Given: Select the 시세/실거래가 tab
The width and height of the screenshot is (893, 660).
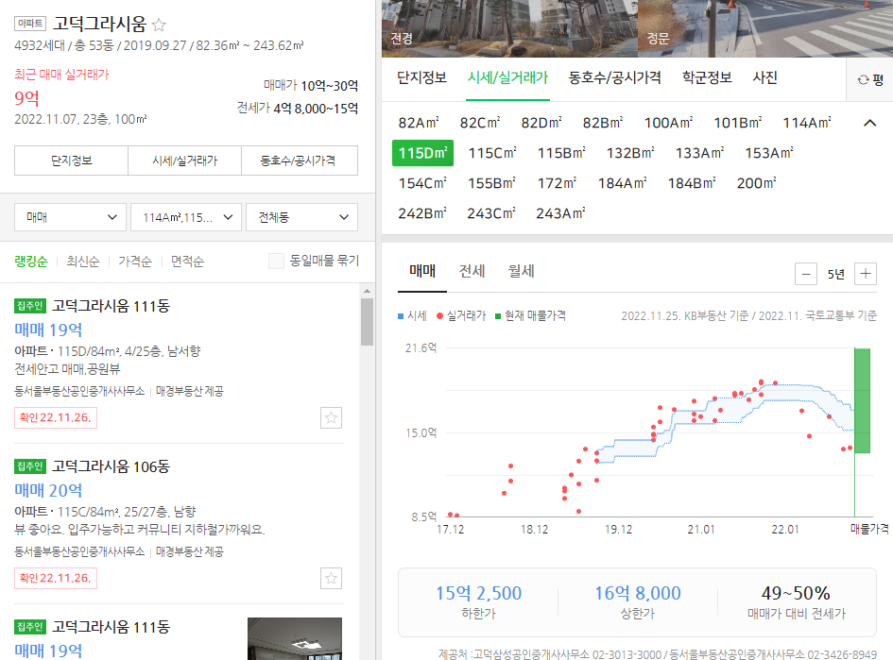Looking at the screenshot, I should coord(508,78).
